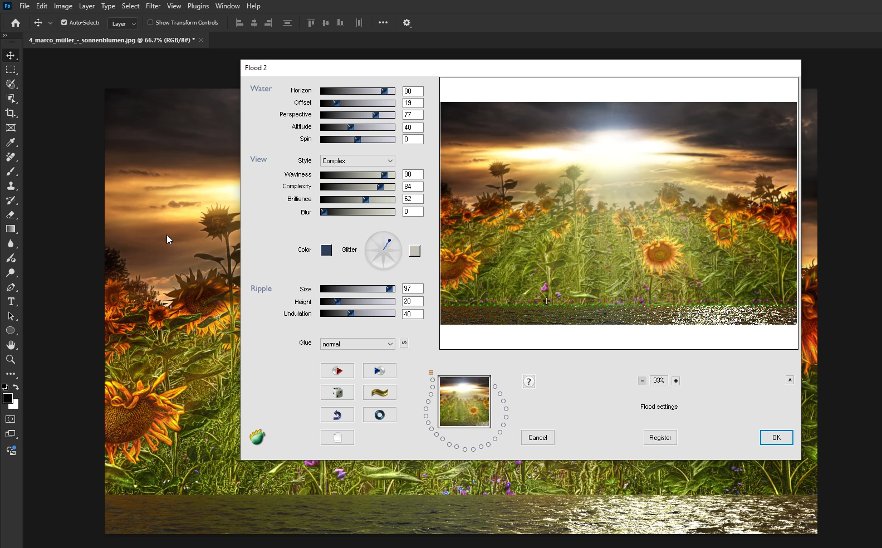Click the Horizon slider
The height and width of the screenshot is (548, 882).
tap(357, 91)
